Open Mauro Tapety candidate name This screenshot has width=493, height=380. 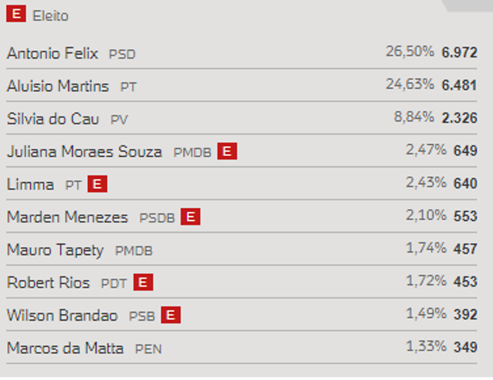coord(55,250)
